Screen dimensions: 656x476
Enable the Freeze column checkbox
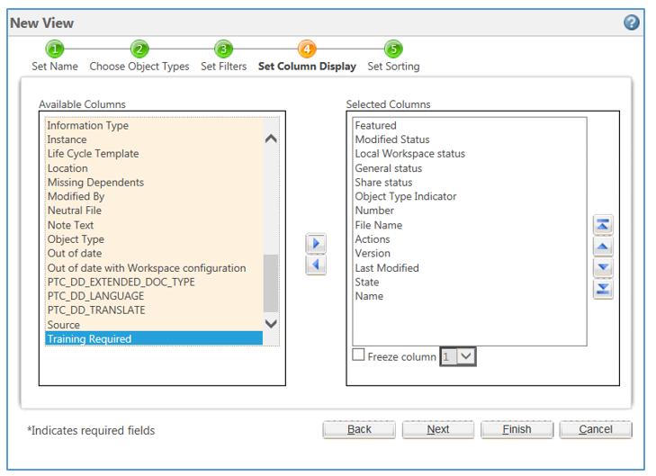[x=358, y=355]
